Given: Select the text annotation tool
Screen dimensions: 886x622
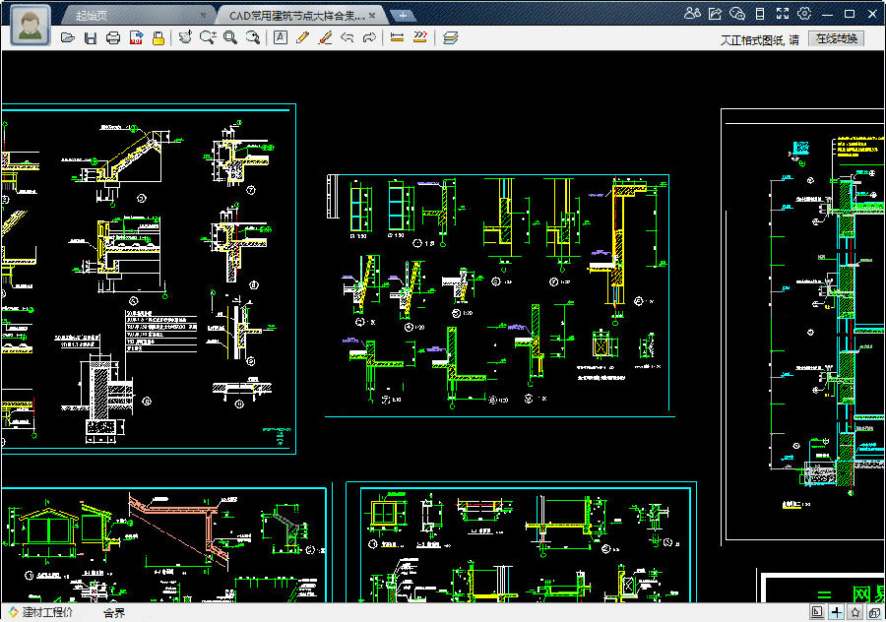Looking at the screenshot, I should (281, 37).
